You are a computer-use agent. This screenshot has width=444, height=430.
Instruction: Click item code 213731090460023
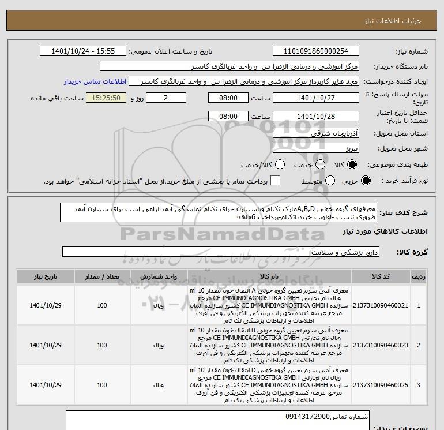click(x=381, y=345)
